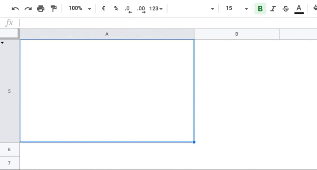Click cell A6 below the selection
The height and width of the screenshot is (170, 317).
click(x=107, y=149)
